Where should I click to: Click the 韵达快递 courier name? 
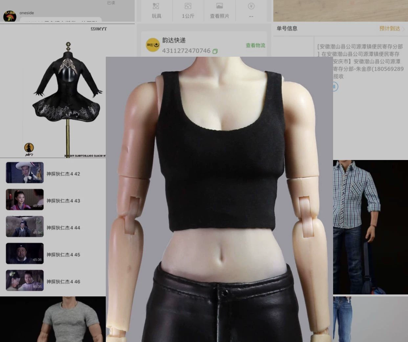174,40
